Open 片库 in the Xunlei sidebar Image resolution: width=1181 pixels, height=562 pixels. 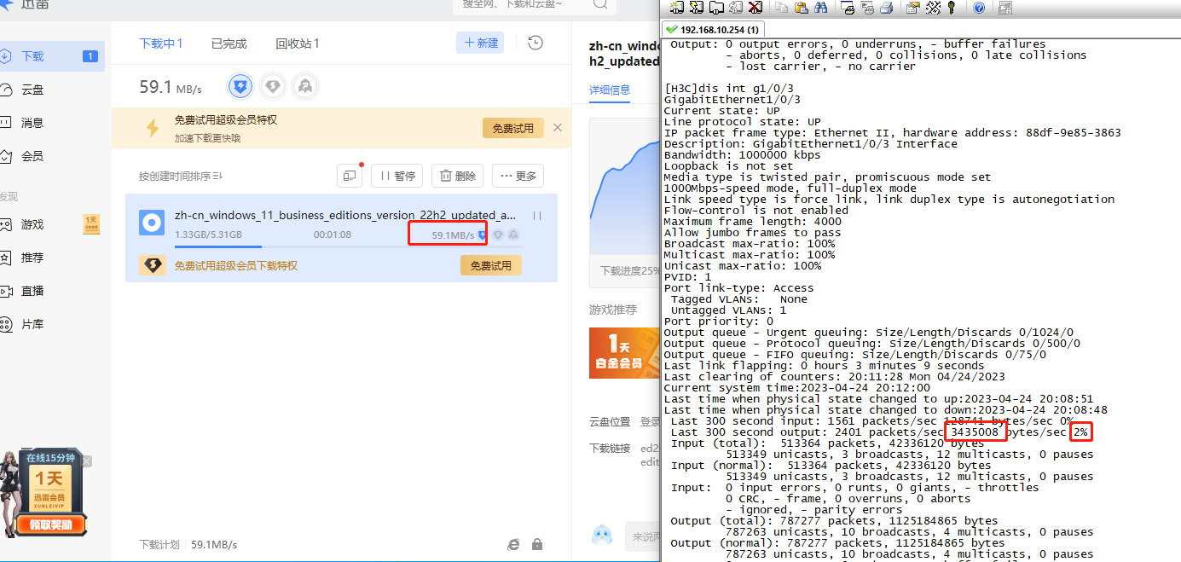32,324
